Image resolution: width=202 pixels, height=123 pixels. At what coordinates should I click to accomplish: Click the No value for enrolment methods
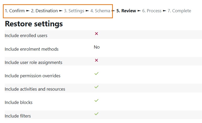[97, 47]
